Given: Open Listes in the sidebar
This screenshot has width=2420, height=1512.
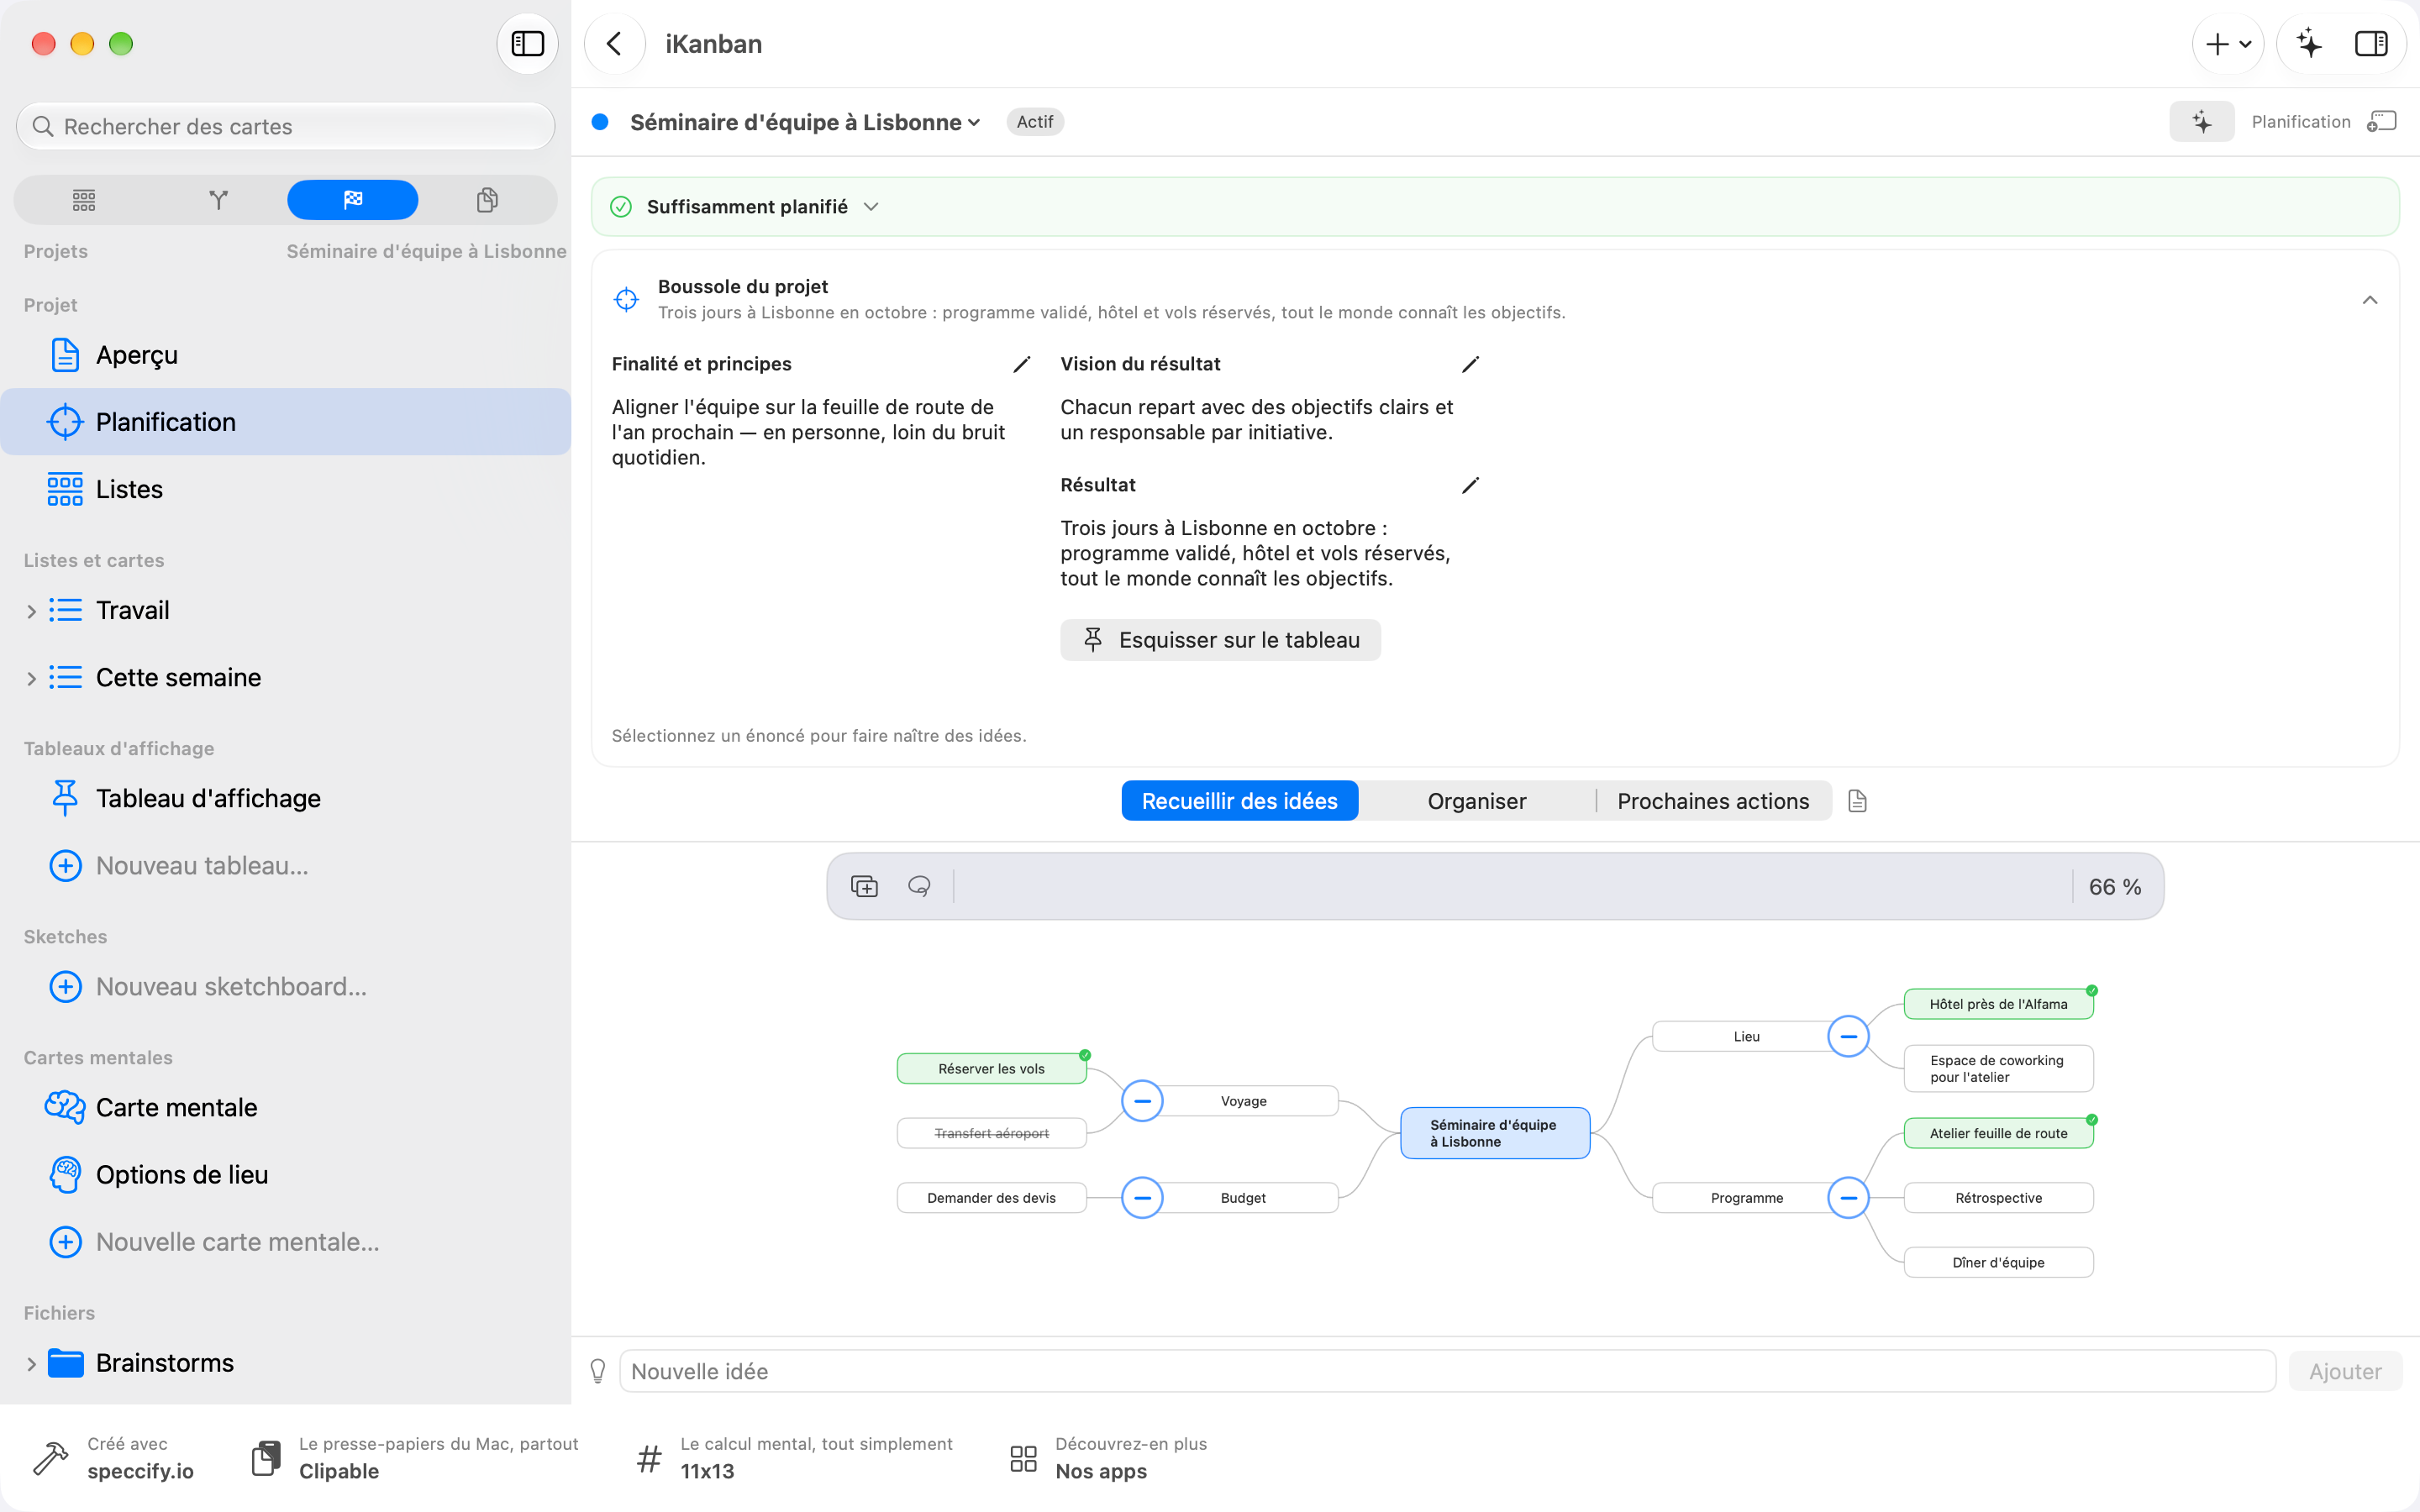Looking at the screenshot, I should pos(285,489).
